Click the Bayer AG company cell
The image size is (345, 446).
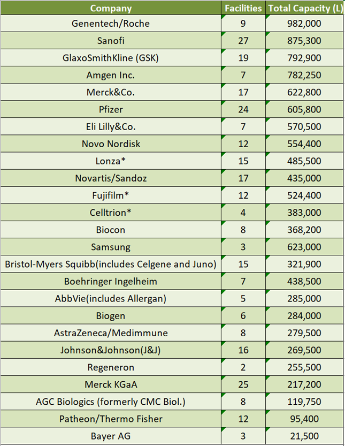tap(111, 436)
